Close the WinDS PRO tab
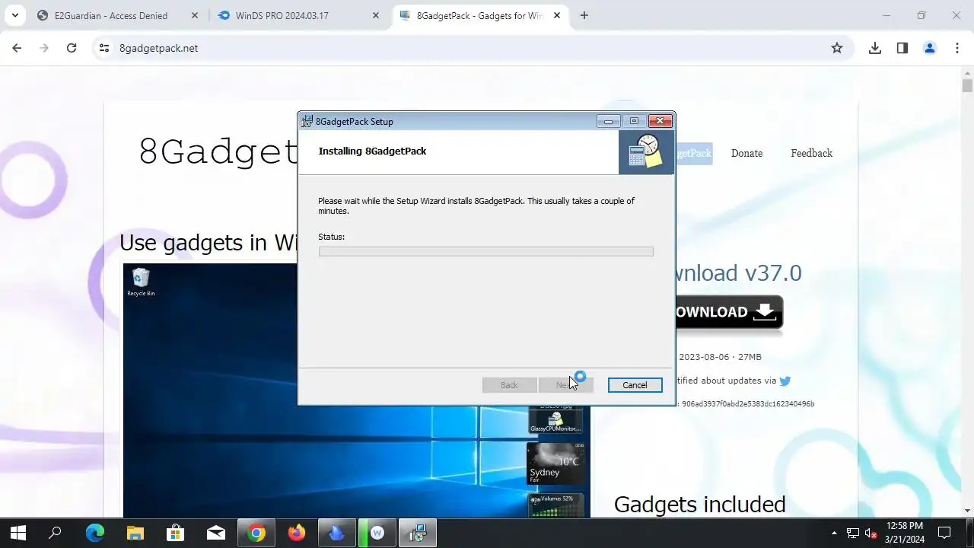 tap(377, 15)
